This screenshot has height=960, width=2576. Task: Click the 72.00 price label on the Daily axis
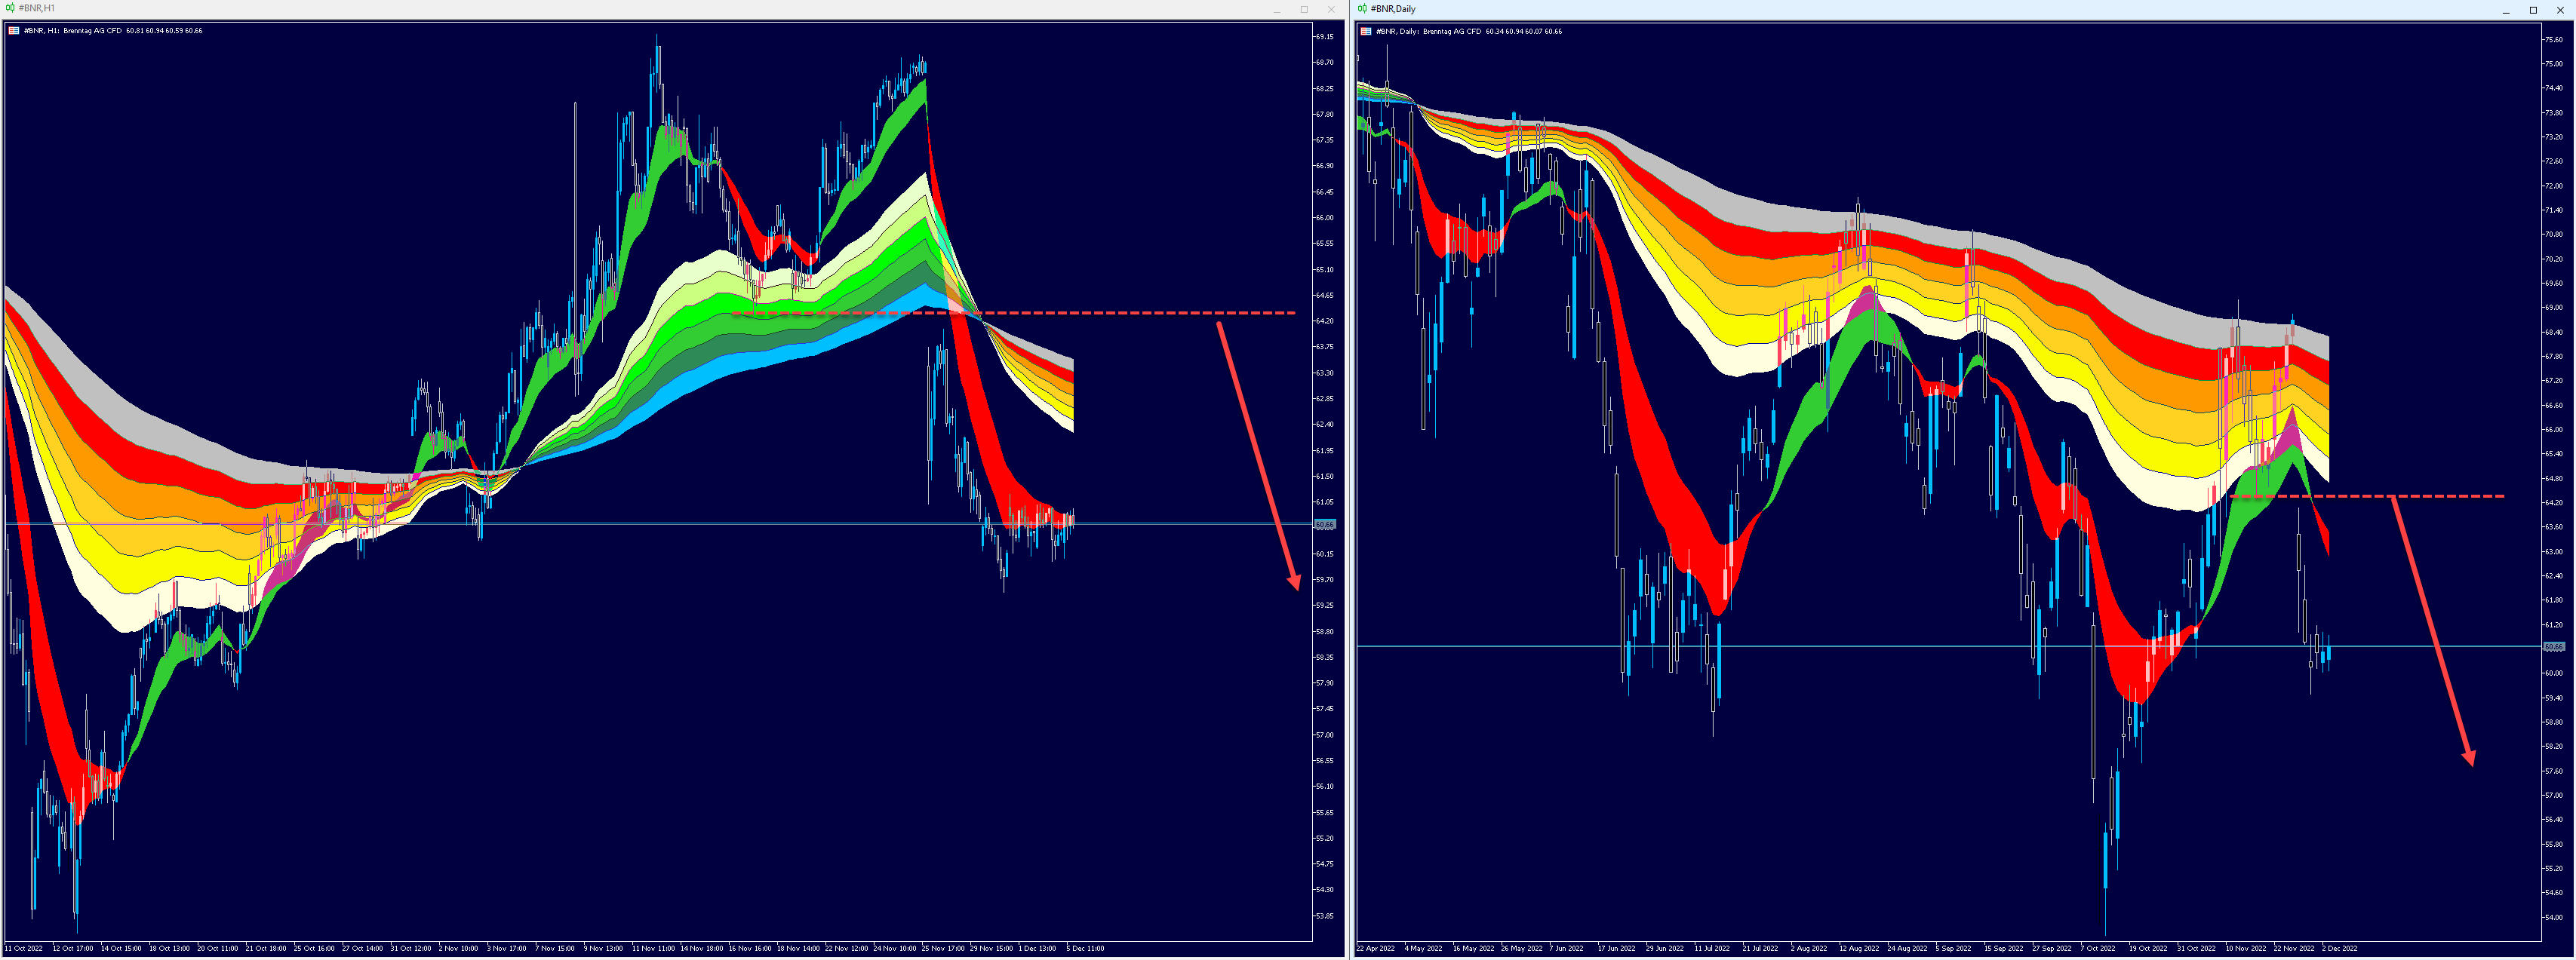coord(2554,186)
